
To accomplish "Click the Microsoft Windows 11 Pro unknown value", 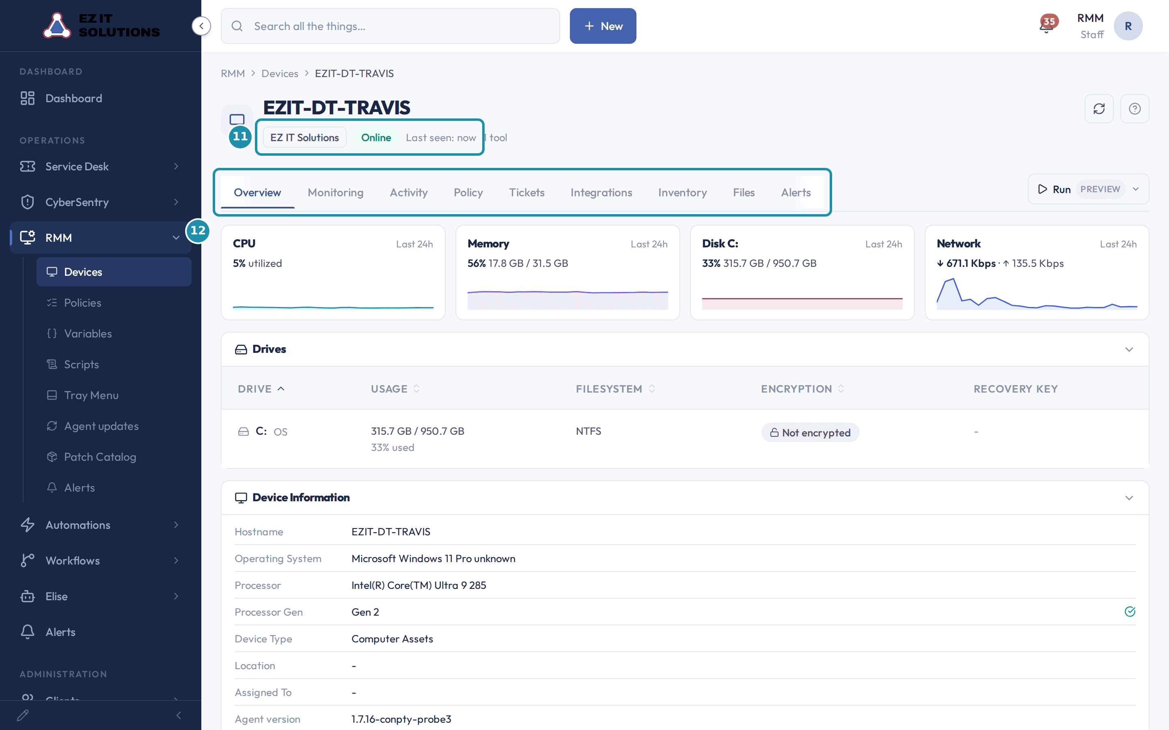I will (434, 558).
